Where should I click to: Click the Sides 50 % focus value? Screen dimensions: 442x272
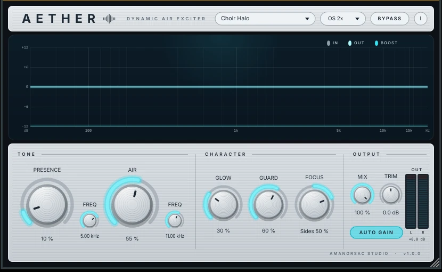(314, 231)
